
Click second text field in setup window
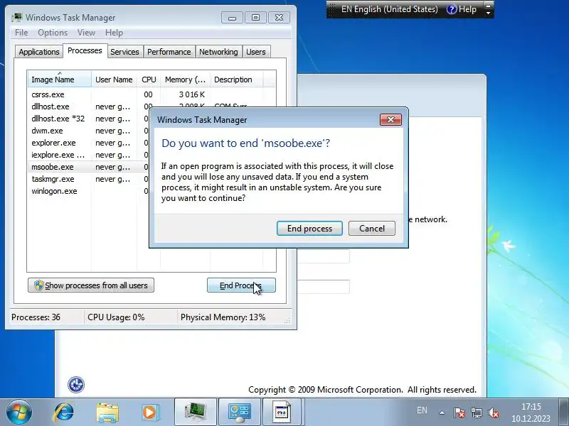[x=323, y=287]
